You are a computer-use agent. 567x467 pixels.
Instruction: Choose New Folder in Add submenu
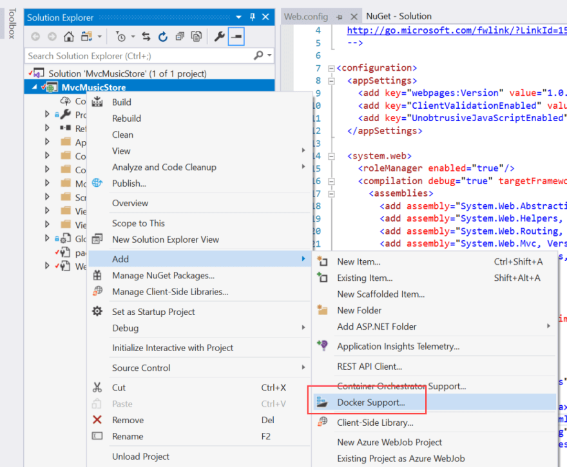(x=435, y=310)
